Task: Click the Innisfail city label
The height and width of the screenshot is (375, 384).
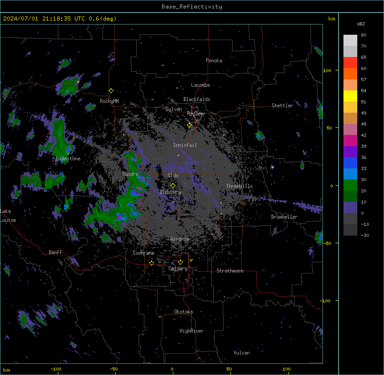Action: pos(185,145)
